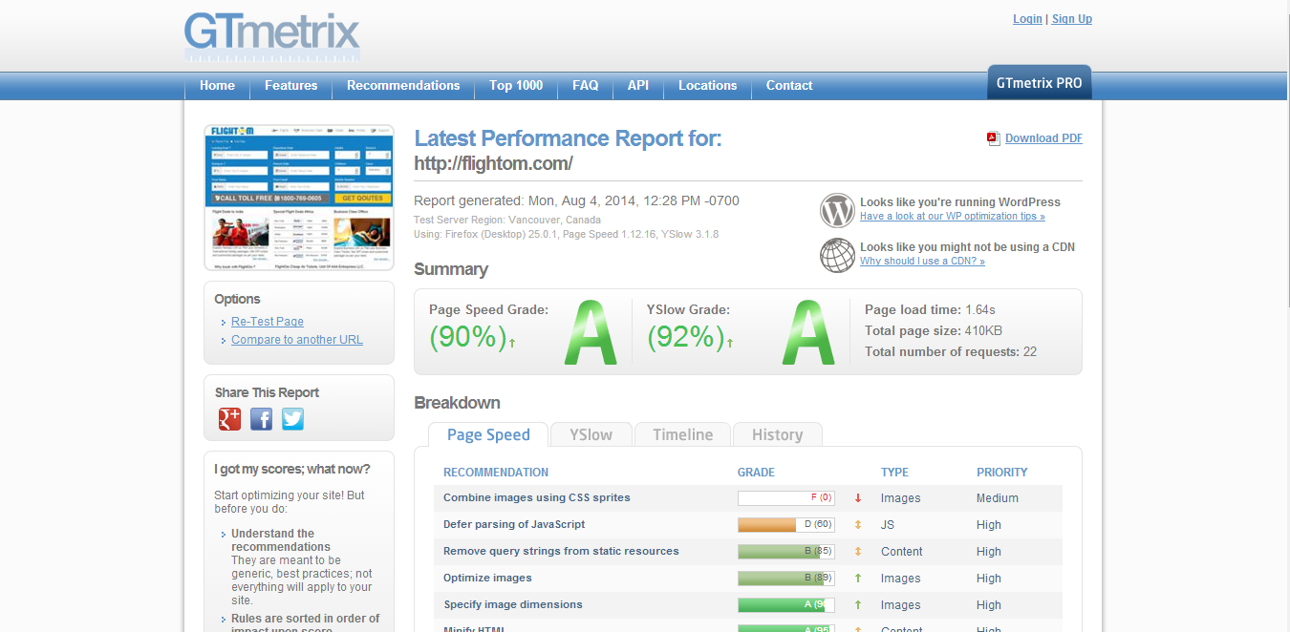
Task: Click the flightom.com site screenshot thumbnail
Action: (x=299, y=198)
